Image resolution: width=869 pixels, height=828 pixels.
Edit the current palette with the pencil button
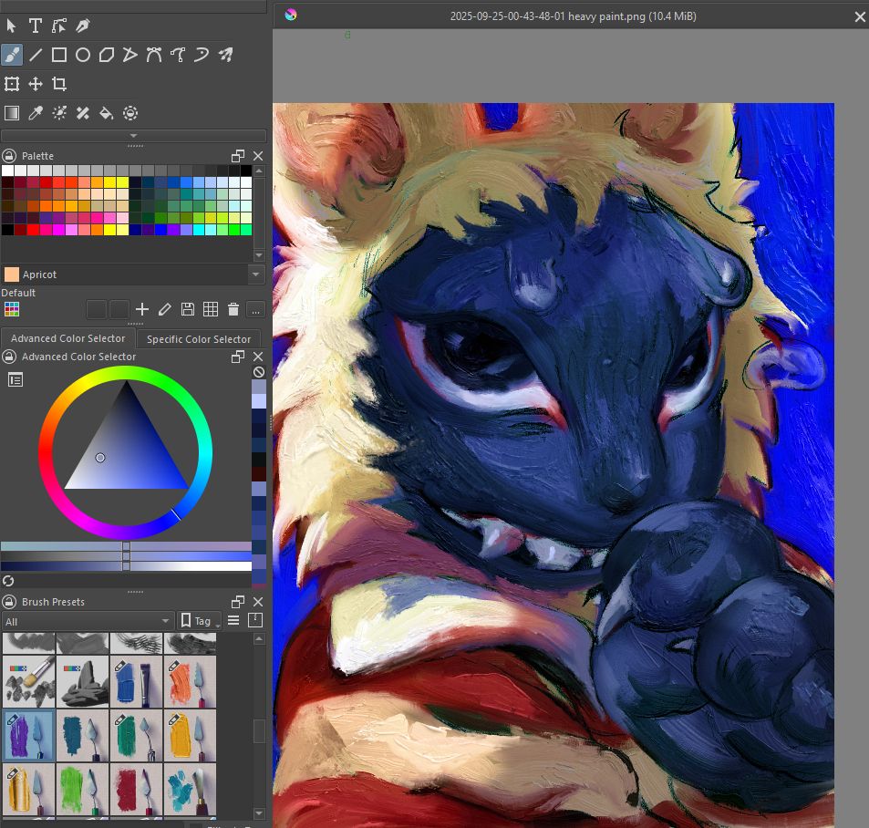tap(165, 309)
